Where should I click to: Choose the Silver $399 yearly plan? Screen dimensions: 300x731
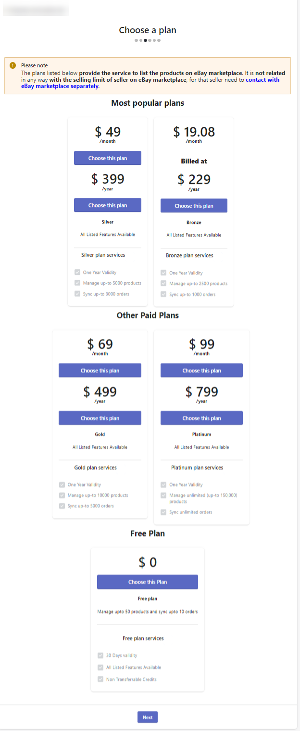108,205
